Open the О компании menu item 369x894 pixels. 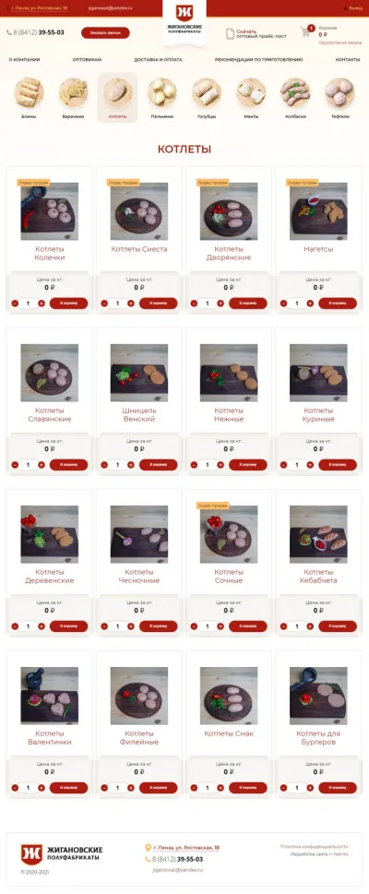click(x=24, y=59)
